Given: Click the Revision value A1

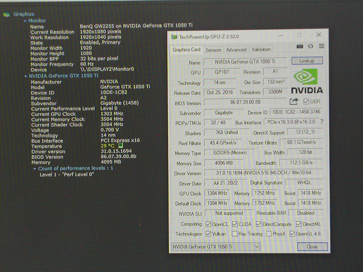Looking at the screenshot, I should [275, 72].
